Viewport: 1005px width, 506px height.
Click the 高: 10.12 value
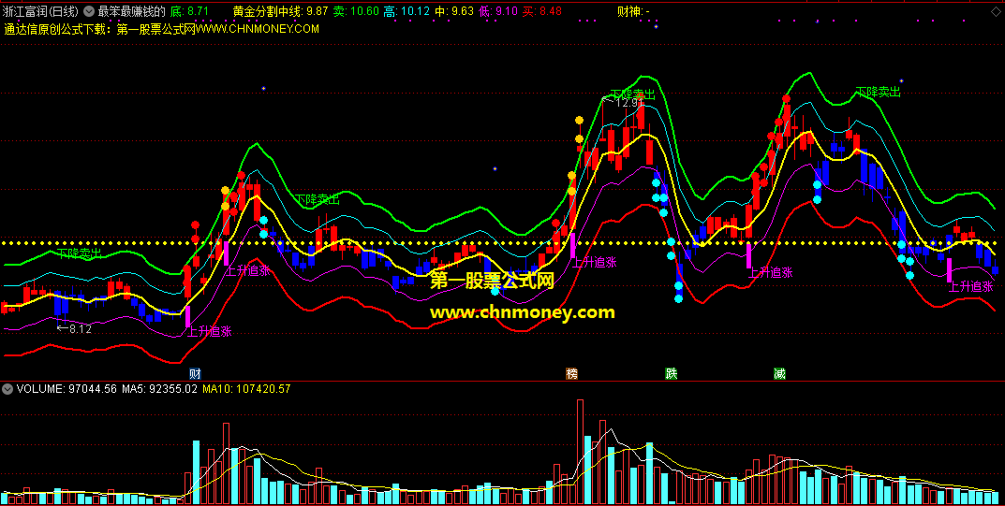(406, 11)
